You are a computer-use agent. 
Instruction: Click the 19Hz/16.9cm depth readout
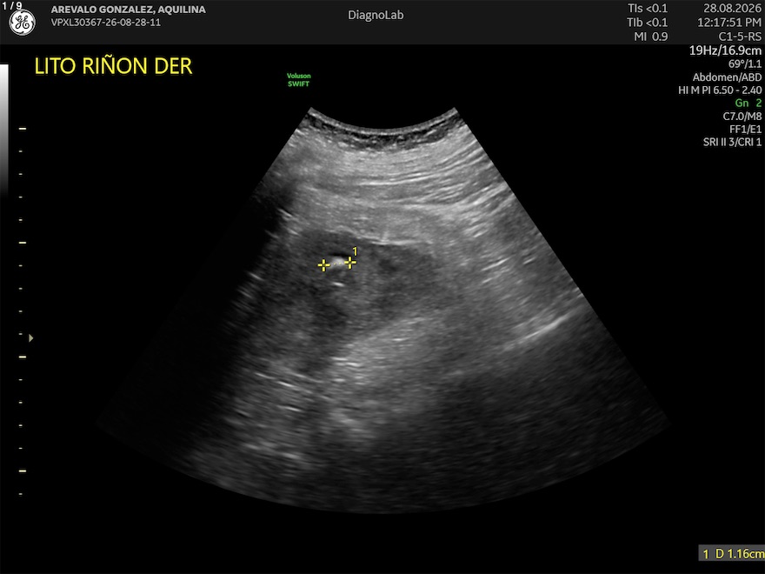click(x=725, y=50)
